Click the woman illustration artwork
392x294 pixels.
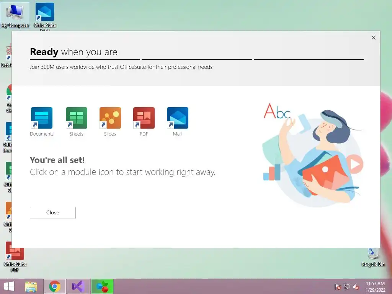(313, 155)
